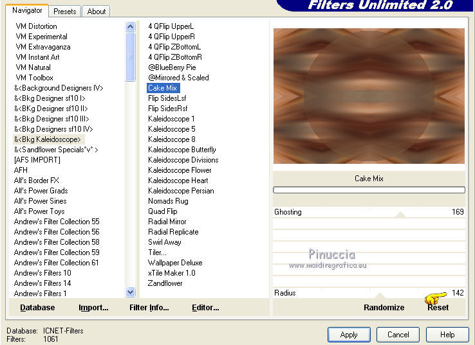The image size is (475, 345).
Task: Choose the Kaleidoscope 1 filter
Action: tap(171, 119)
